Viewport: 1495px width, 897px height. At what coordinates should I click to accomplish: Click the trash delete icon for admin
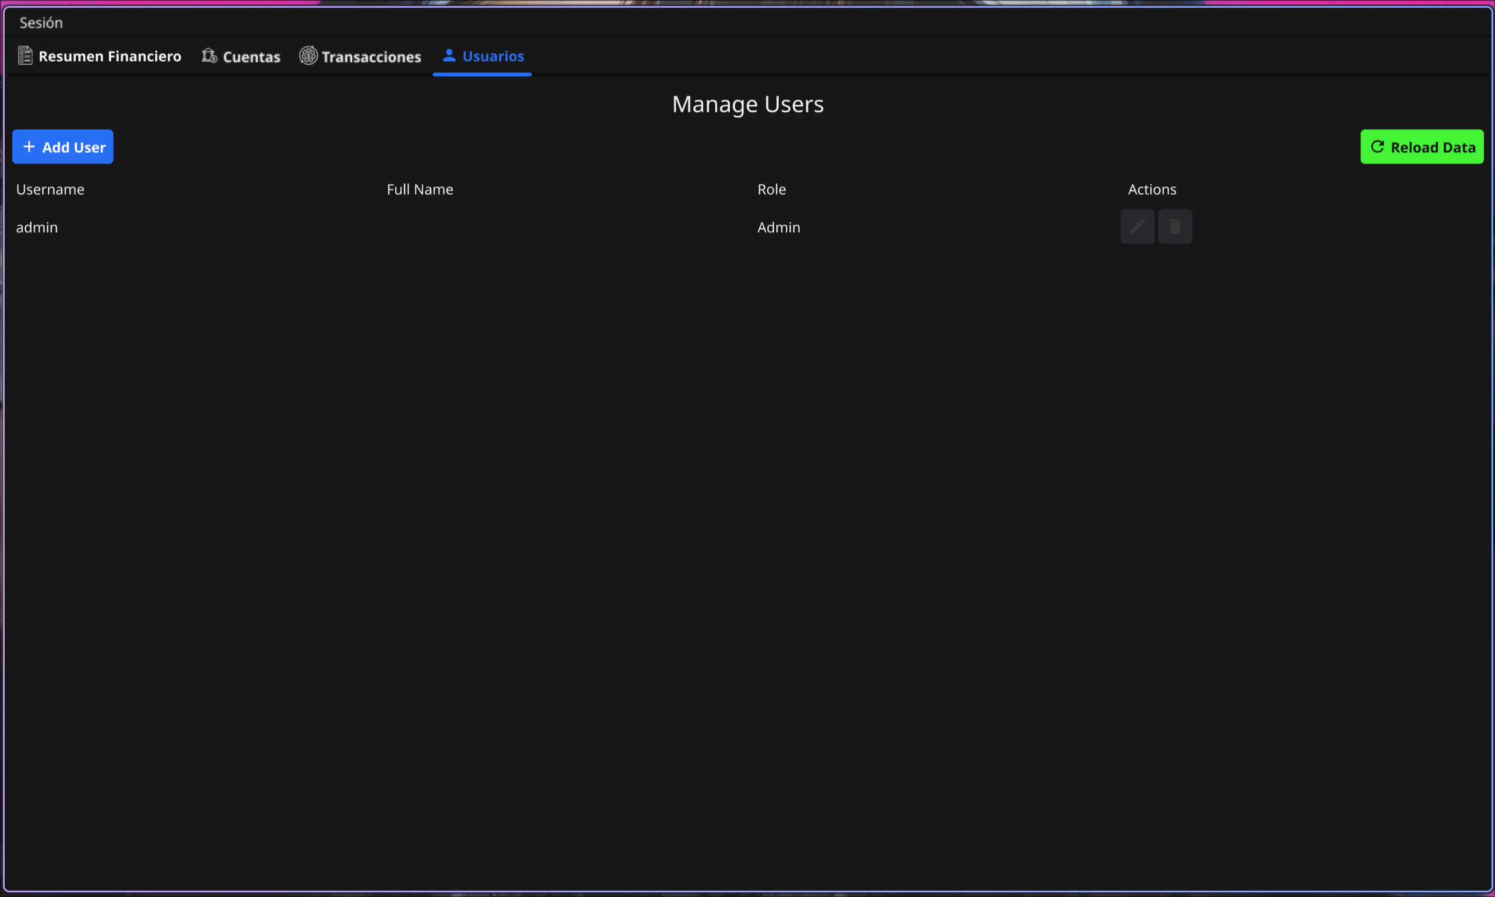pyautogui.click(x=1174, y=227)
